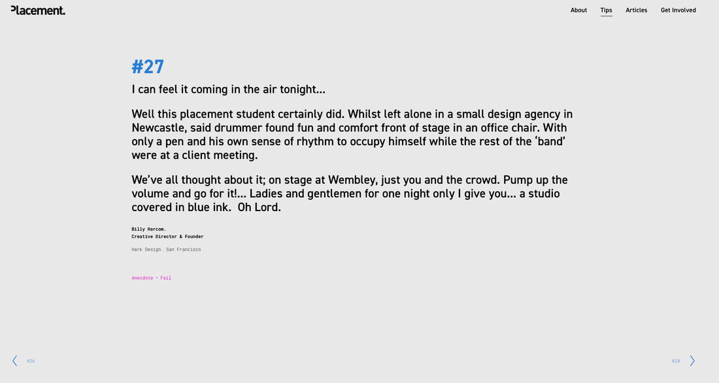The width and height of the screenshot is (719, 383).
Task: Filter by the Anecdote tag
Action: click(142, 278)
